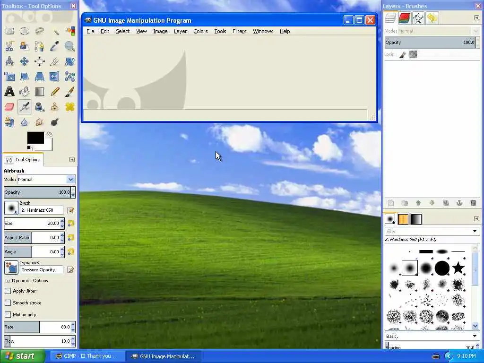This screenshot has width=484, height=363.
Task: Select the Text tool
Action: coord(9,92)
